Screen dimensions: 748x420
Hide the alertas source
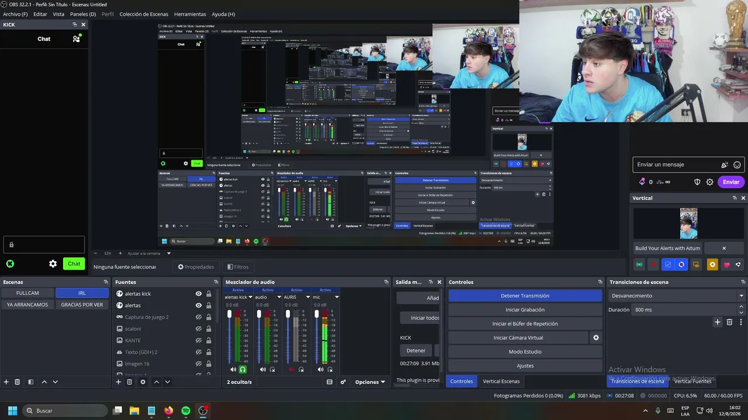(x=199, y=306)
